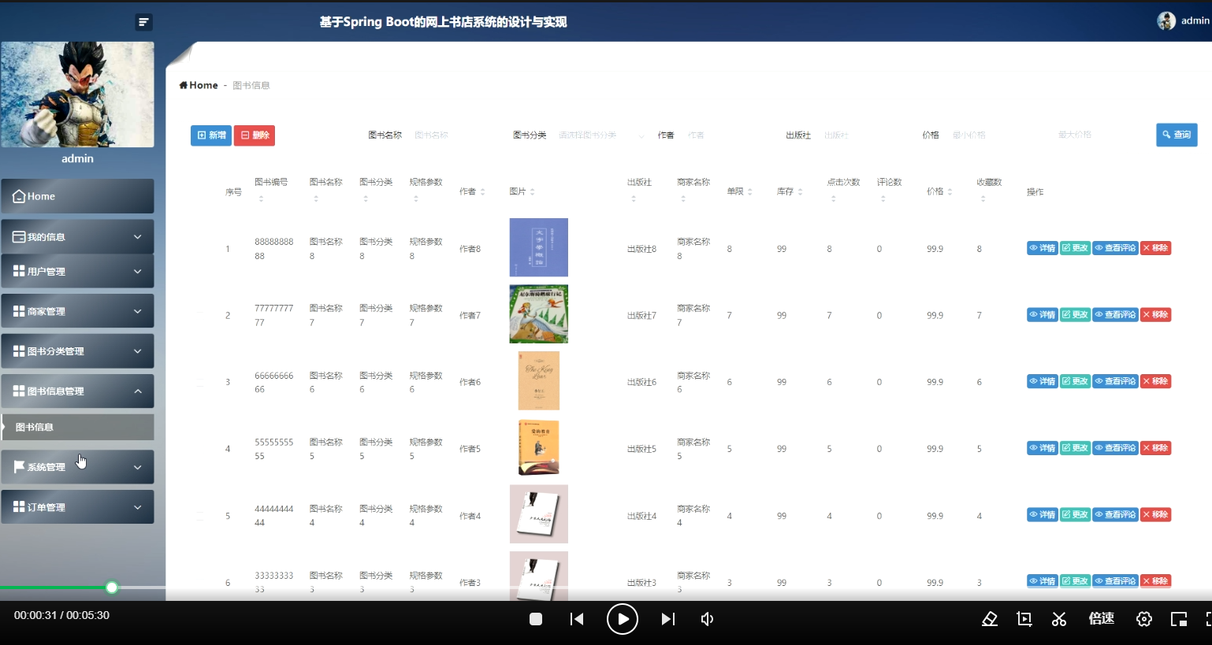Click the fullscreen icon at far right
Viewport: 1212px width, 645px height.
[1208, 619]
